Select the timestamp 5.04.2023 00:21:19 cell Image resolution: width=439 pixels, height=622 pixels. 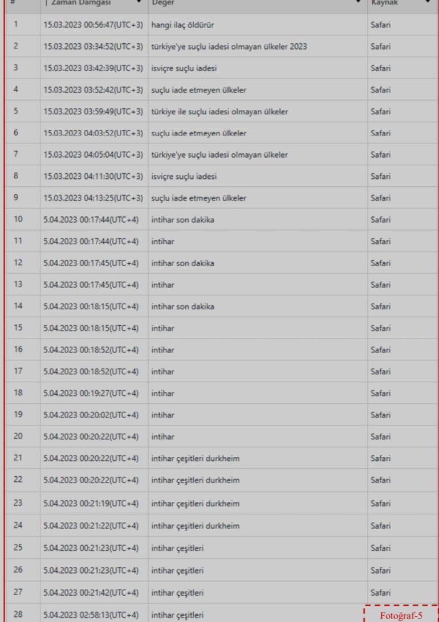pos(91,504)
